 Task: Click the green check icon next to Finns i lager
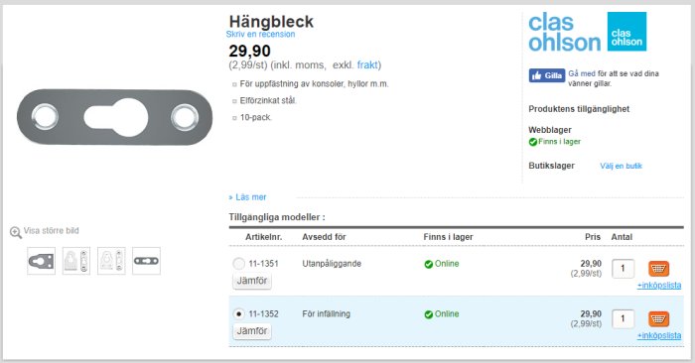point(533,142)
